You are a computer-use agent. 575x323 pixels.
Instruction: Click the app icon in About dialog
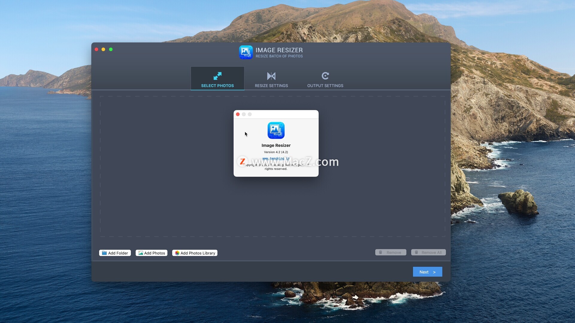[x=276, y=130]
